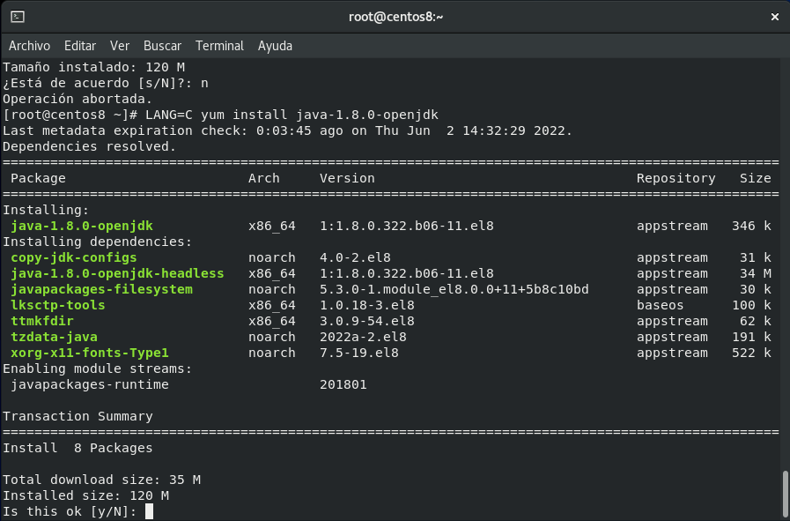Open the Buscar menu
790x521 pixels.
162,46
